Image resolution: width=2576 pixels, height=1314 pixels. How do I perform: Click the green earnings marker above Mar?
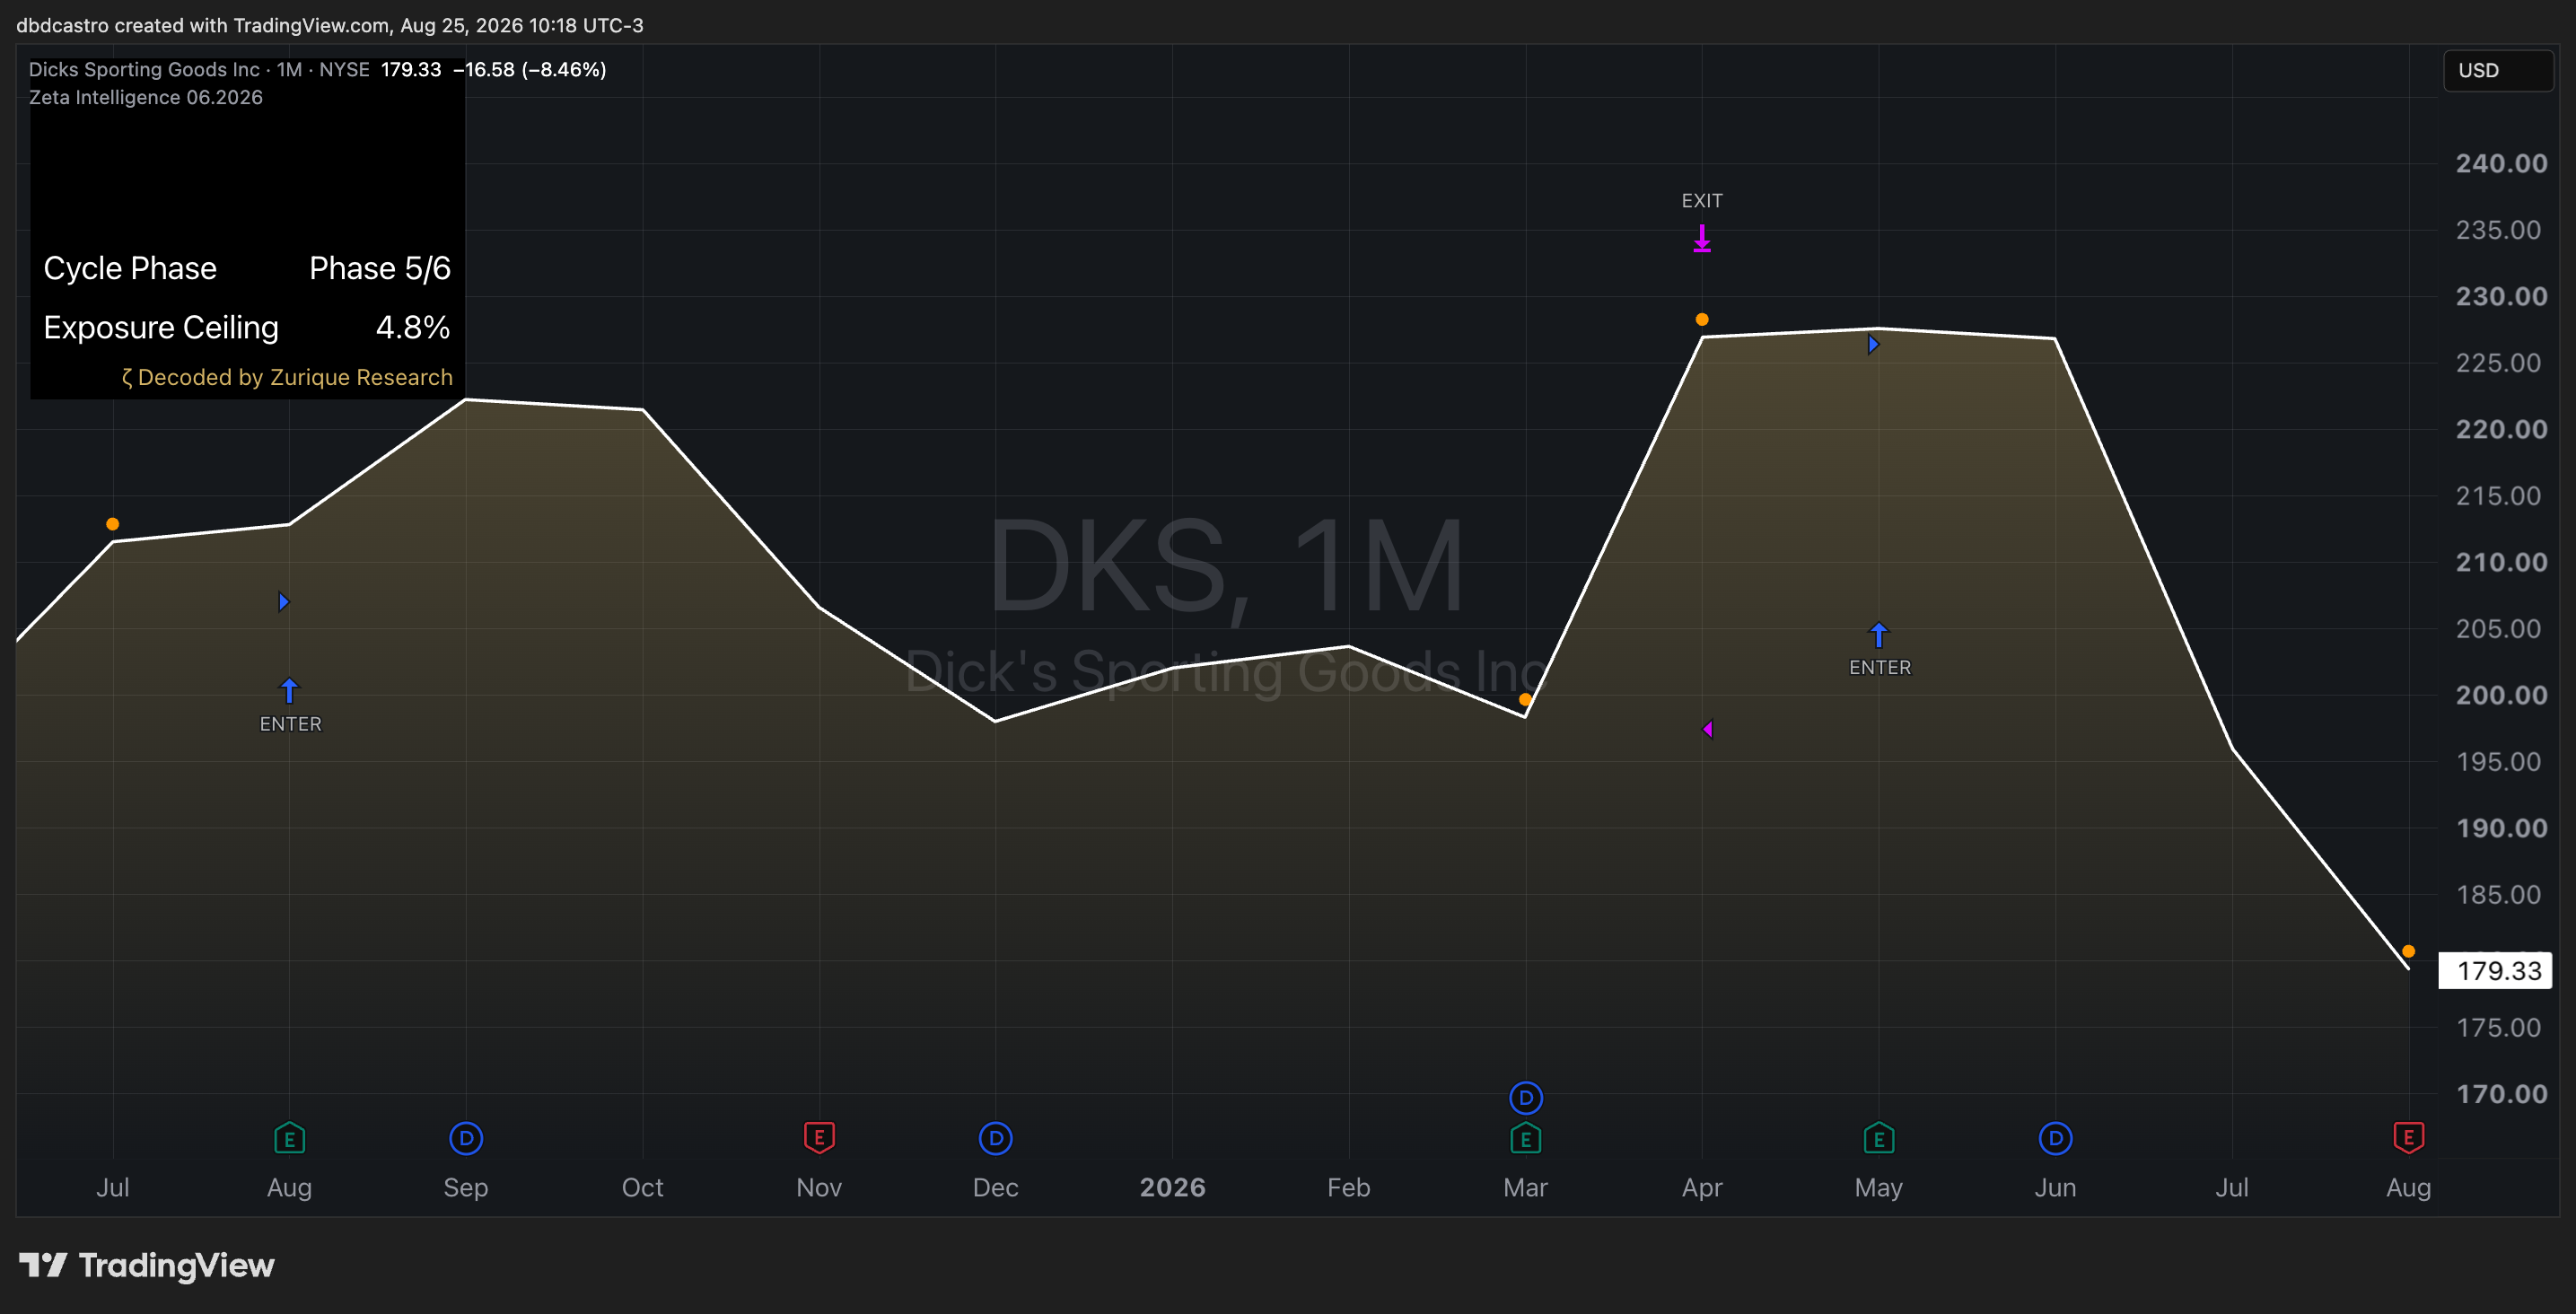[x=1525, y=1138]
